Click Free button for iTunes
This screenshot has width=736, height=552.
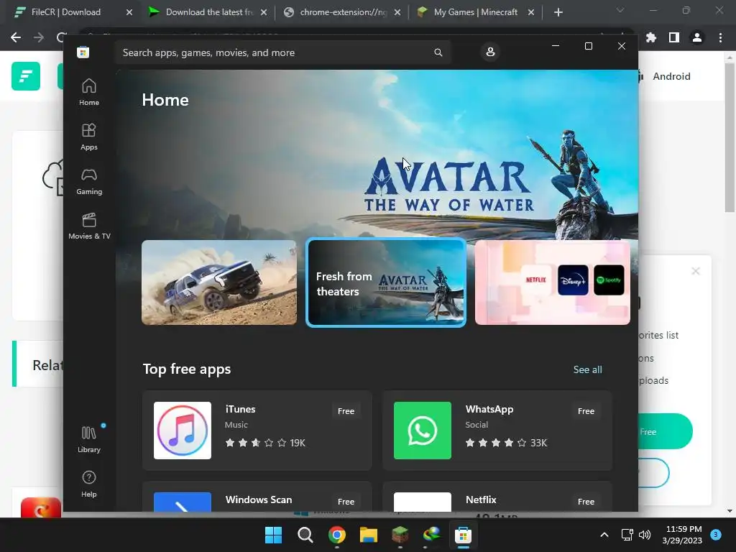346,411
